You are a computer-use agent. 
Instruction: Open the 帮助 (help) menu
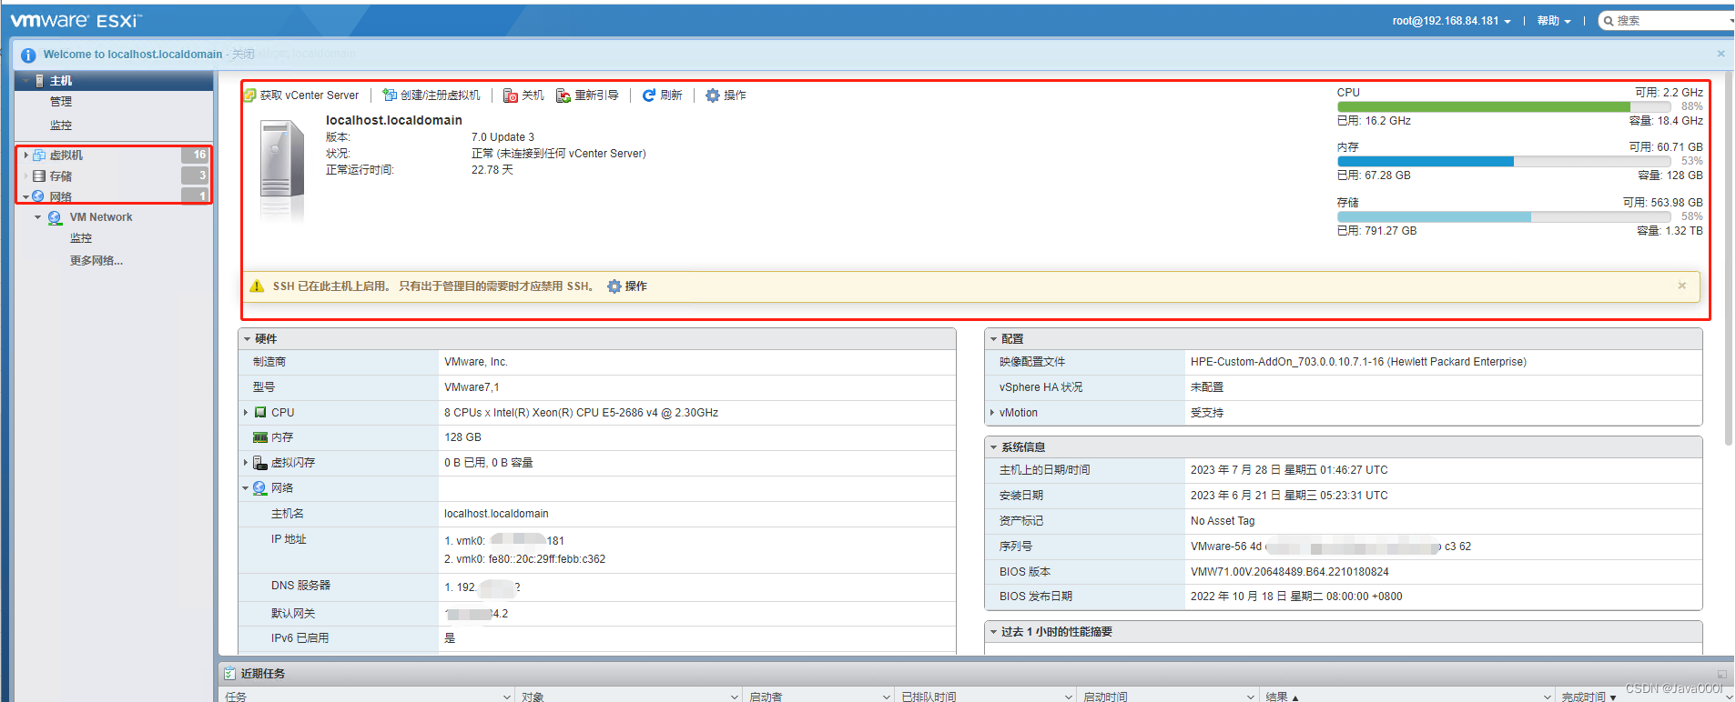click(1554, 21)
